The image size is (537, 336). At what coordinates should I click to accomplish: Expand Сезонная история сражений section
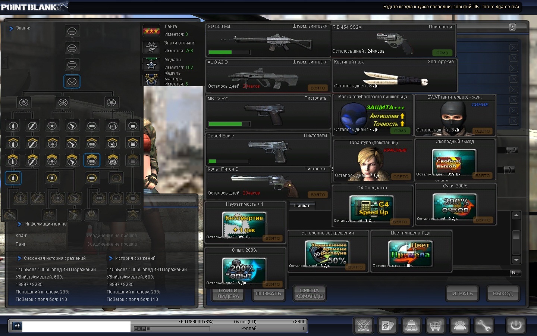click(x=19, y=258)
